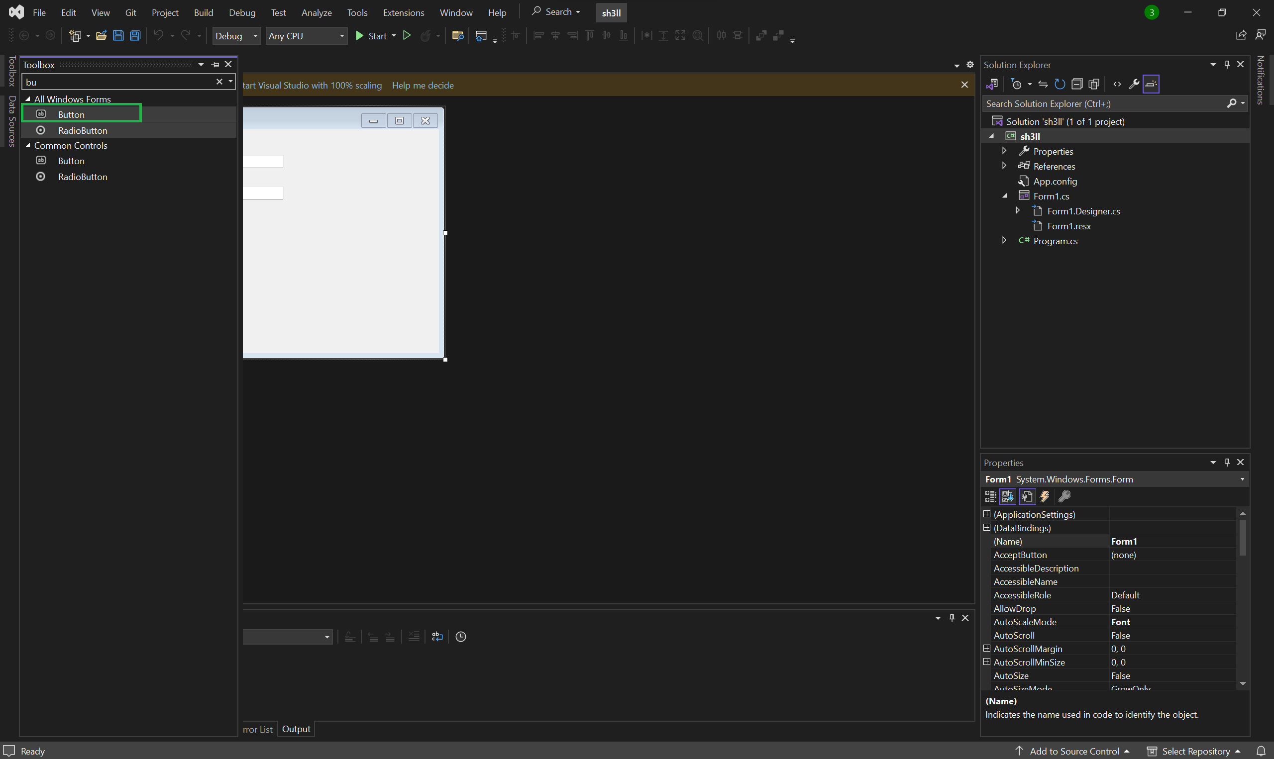
Task: Dismiss the scaling notification bar
Action: tap(964, 85)
